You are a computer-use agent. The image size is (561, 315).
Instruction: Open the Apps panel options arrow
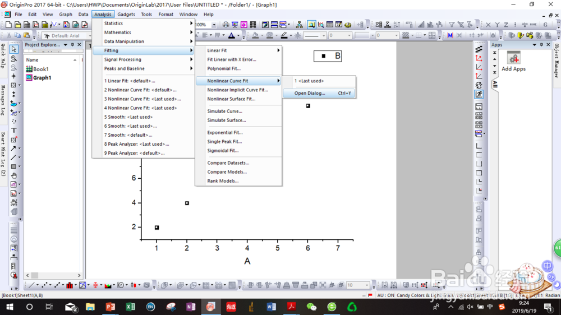pyautogui.click(x=534, y=45)
